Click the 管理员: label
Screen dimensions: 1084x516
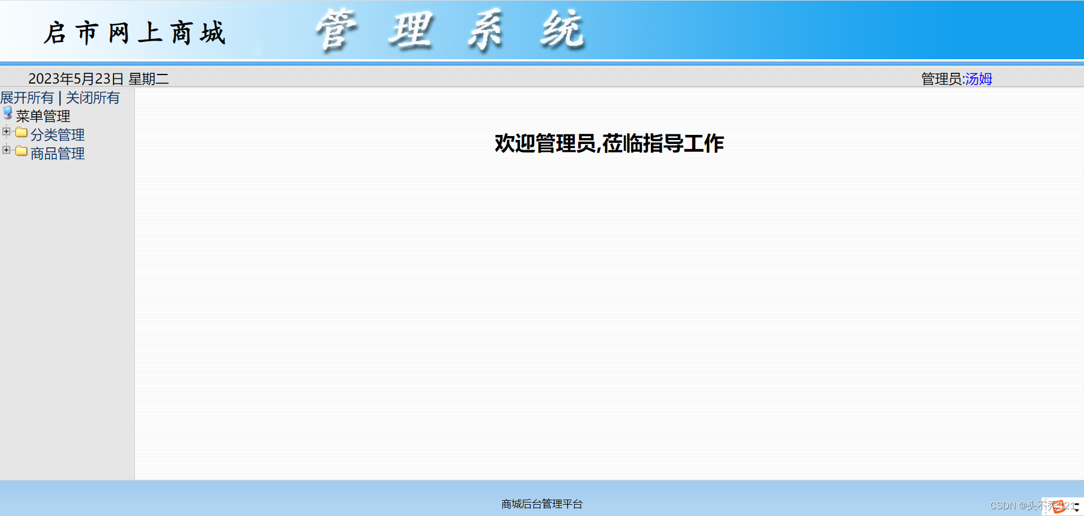[942, 79]
